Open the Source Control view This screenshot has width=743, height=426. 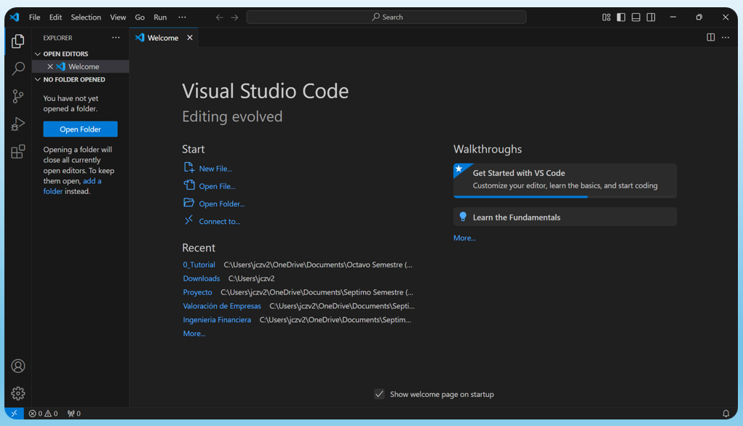[18, 97]
